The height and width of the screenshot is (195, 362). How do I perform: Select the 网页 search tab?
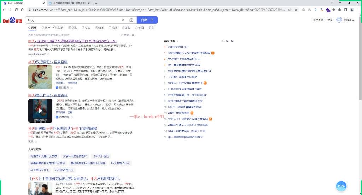click(x=33, y=28)
